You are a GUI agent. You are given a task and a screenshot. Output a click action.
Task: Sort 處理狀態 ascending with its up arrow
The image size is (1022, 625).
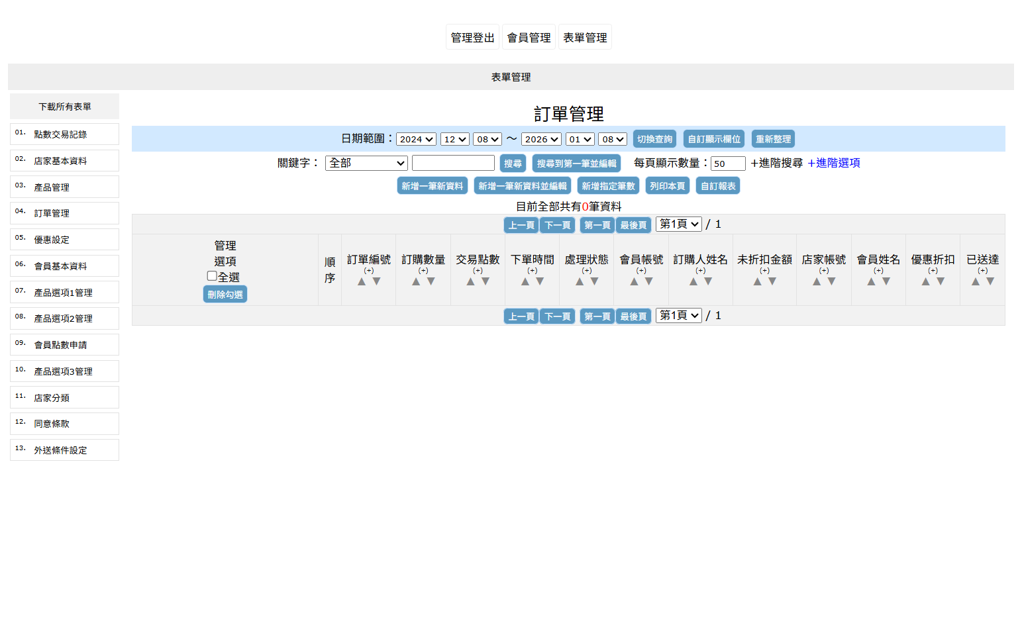point(580,281)
